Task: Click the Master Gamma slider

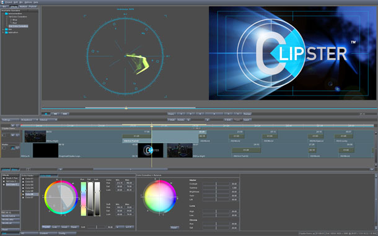Action: click(x=216, y=188)
